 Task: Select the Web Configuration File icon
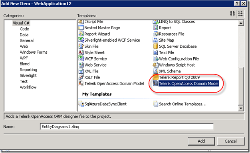click(155, 58)
